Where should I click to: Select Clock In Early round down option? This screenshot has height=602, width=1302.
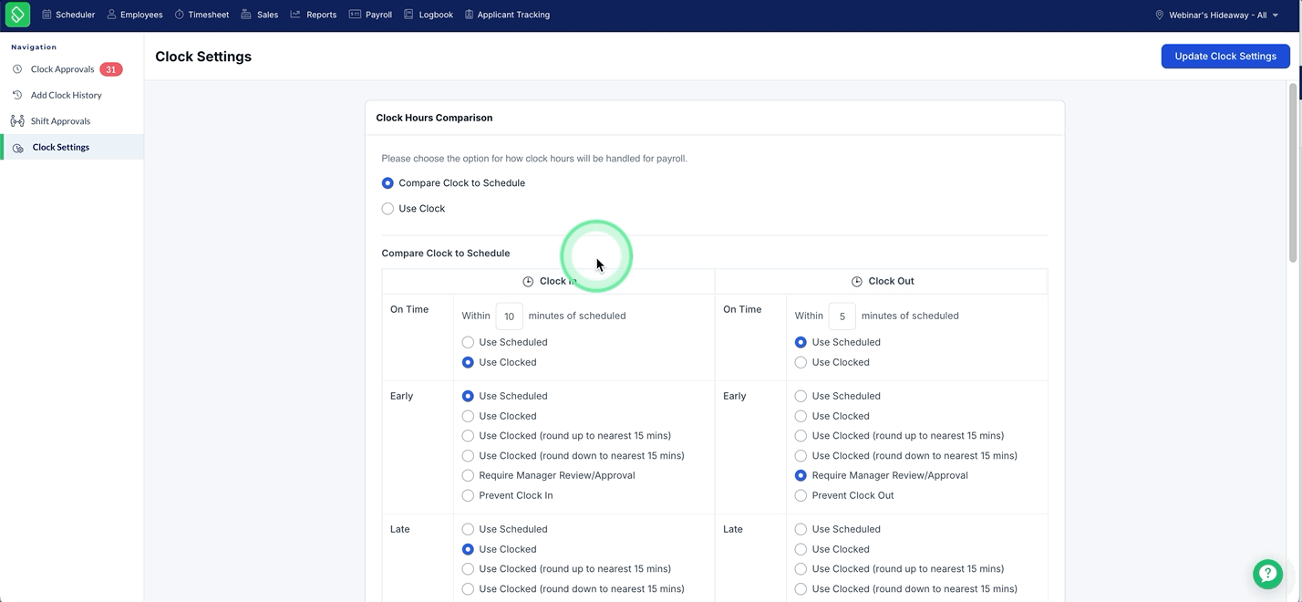point(468,456)
